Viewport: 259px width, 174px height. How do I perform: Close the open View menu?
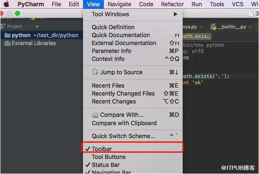[x=93, y=4]
